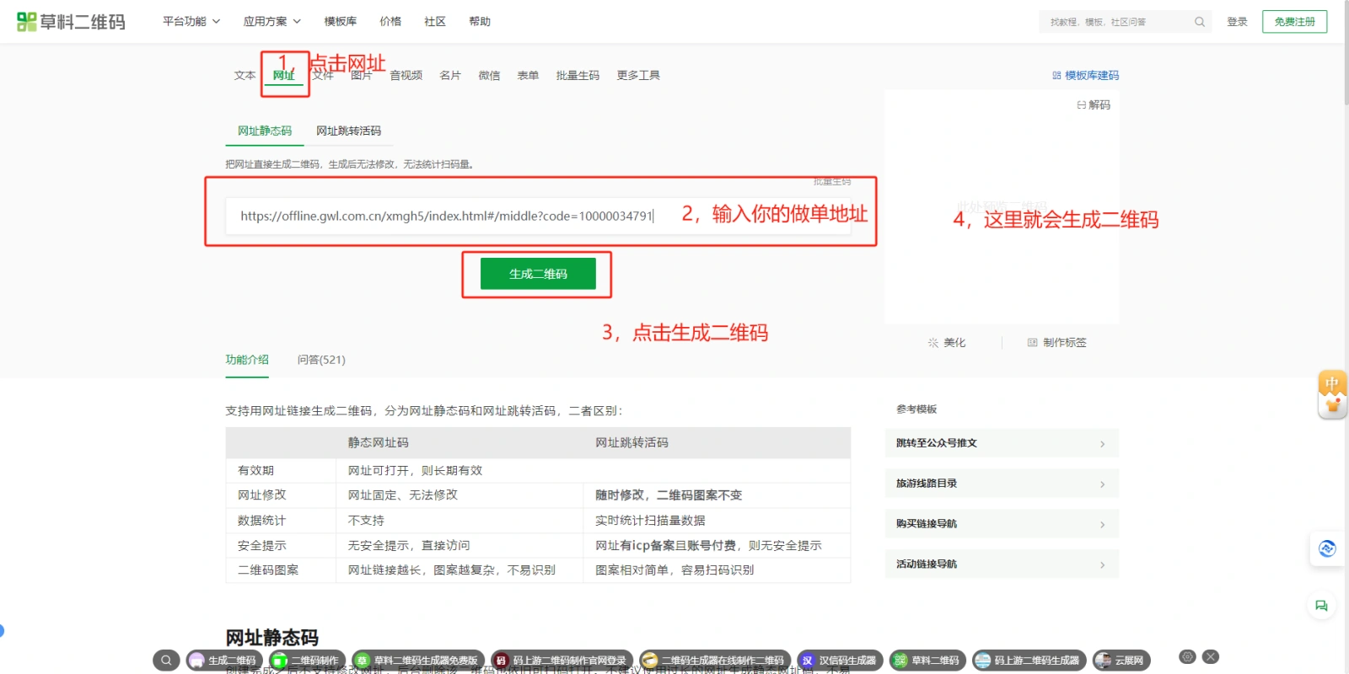This screenshot has width=1349, height=674.
Task: Click the 免费注册 button
Action: tap(1294, 22)
